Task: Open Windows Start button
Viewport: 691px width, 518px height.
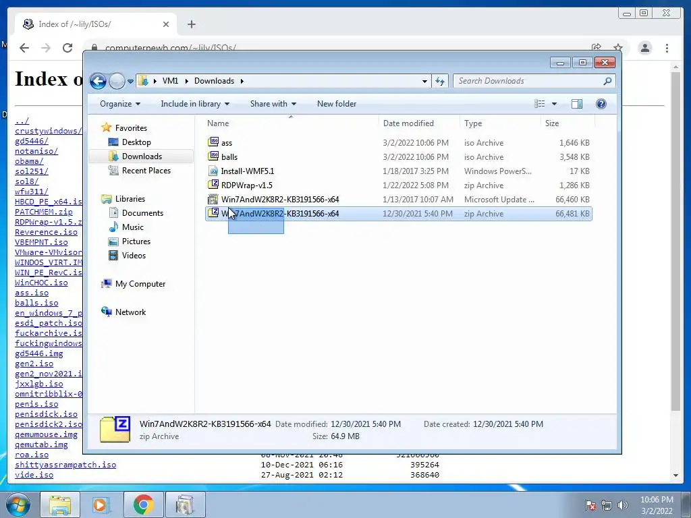Action: (18, 505)
